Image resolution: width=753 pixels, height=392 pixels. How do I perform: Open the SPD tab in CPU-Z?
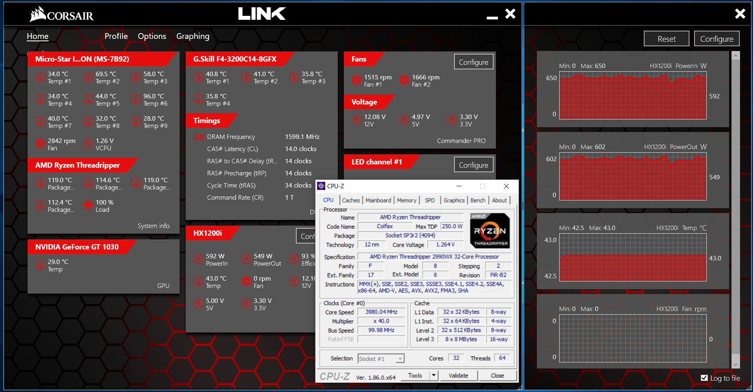tap(429, 200)
